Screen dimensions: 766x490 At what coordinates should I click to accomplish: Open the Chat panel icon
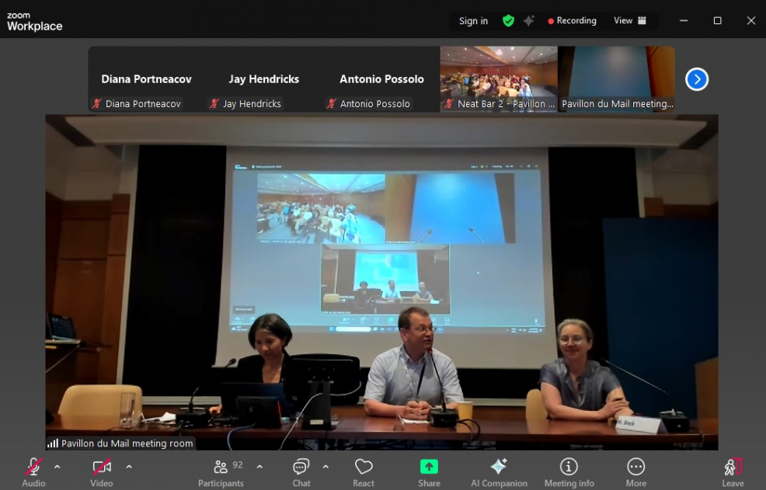[301, 467]
